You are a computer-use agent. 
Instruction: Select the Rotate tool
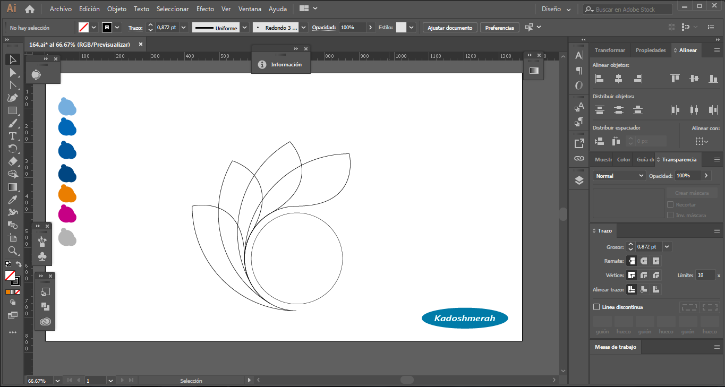coord(13,149)
